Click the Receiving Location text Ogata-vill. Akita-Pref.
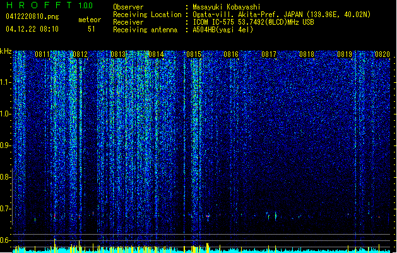This screenshot has height=253, width=397. pos(236,15)
